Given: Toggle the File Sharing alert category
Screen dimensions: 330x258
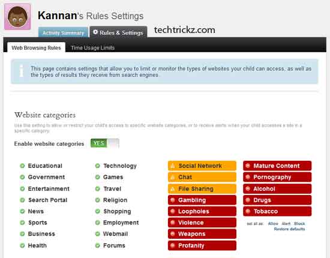Looking at the screenshot, I should tap(202, 188).
